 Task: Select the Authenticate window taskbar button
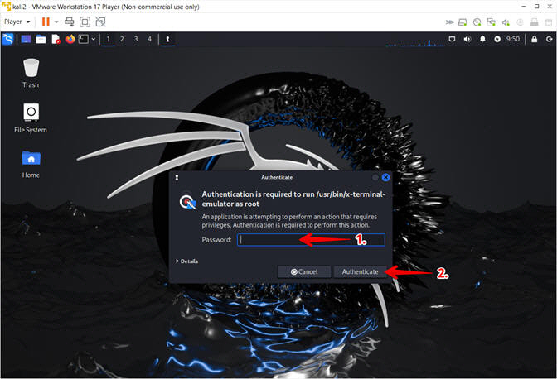[167, 39]
